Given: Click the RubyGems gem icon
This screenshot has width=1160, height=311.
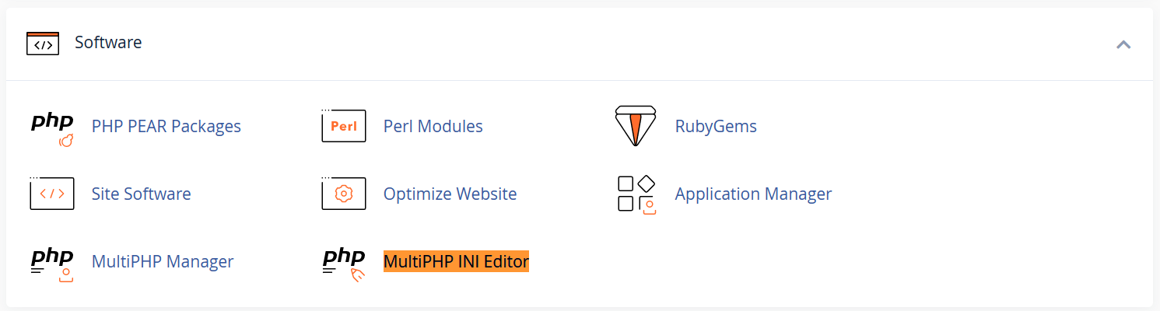Looking at the screenshot, I should coord(636,126).
